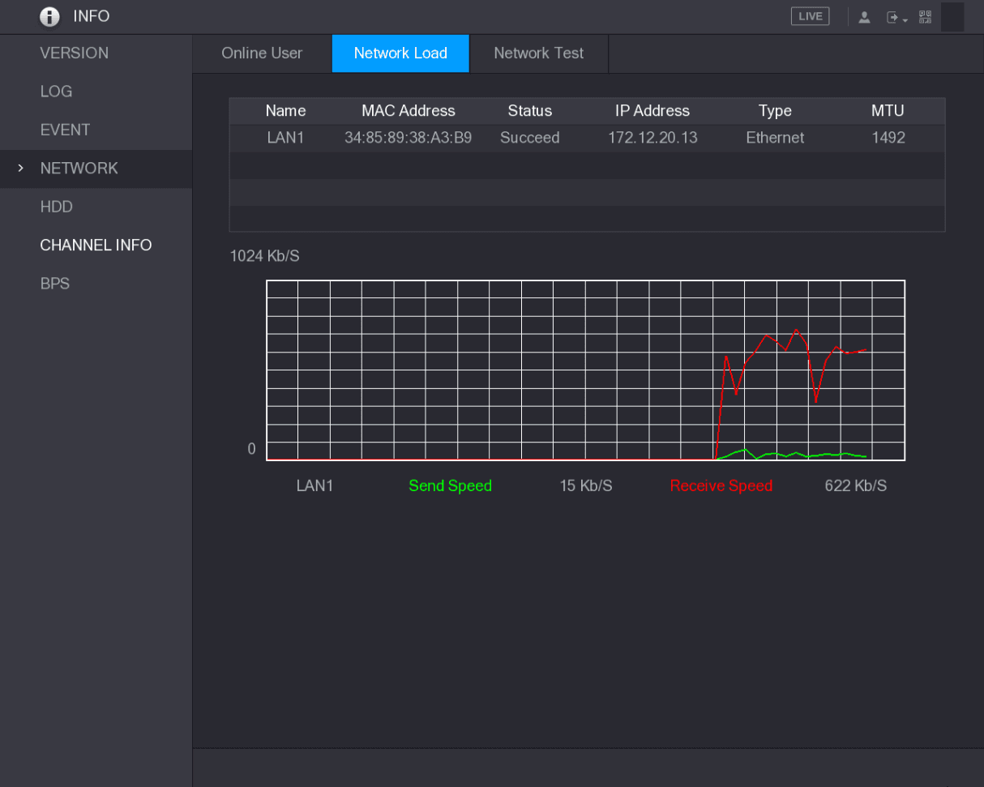This screenshot has width=984, height=787.
Task: Open the user account icon
Action: (864, 17)
